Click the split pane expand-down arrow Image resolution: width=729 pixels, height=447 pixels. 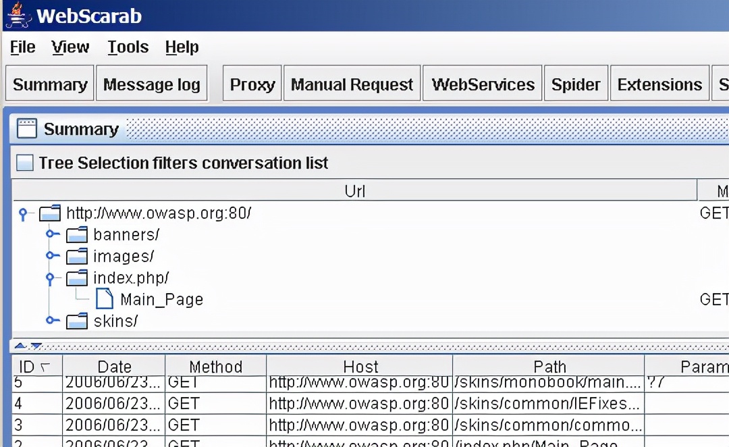pyautogui.click(x=36, y=346)
